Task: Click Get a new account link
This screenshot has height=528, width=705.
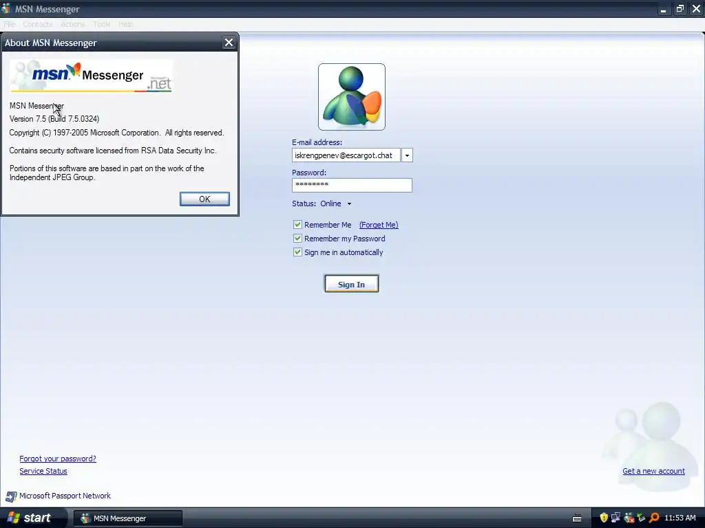Action: point(653,471)
